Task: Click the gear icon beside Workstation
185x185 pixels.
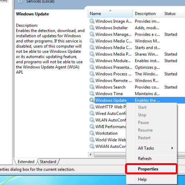Action: click(92, 133)
